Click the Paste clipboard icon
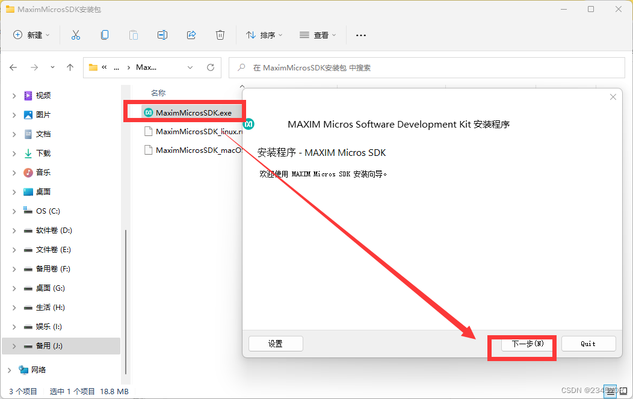This screenshot has width=633, height=399. pos(134,35)
